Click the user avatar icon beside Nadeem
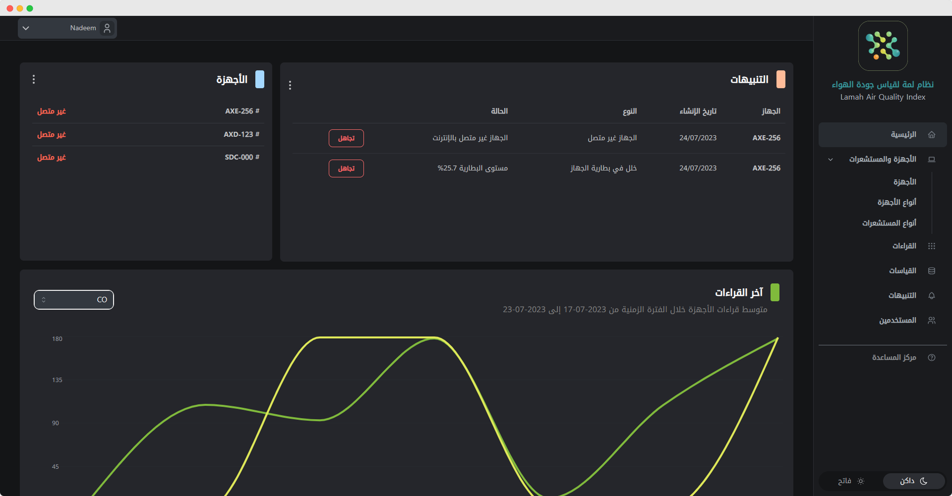Image resolution: width=952 pixels, height=496 pixels. [107, 28]
